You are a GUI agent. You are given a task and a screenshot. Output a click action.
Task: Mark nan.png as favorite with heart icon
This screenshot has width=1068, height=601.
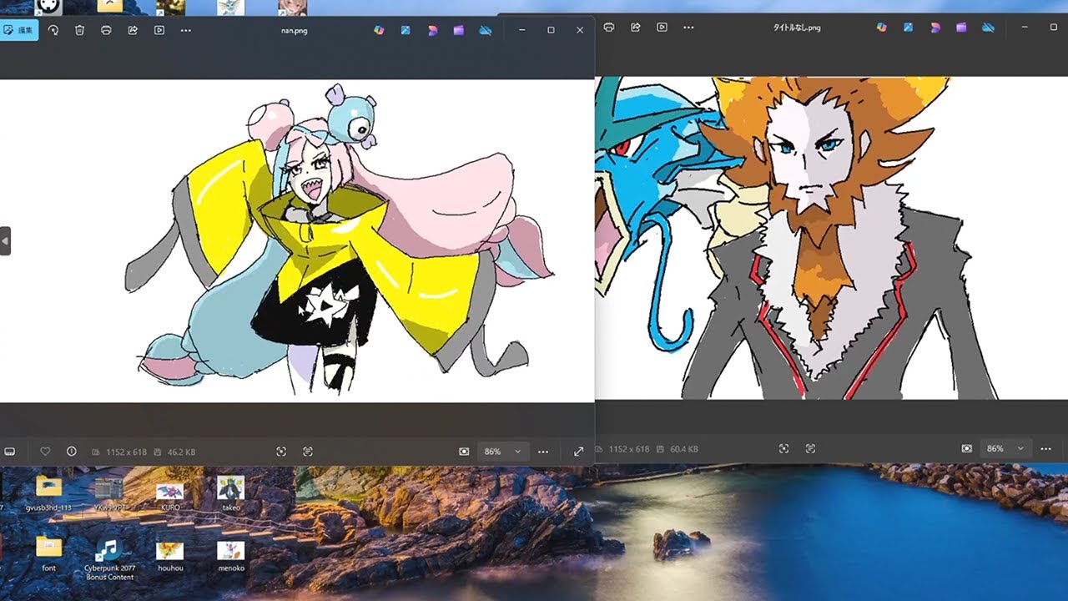[45, 452]
